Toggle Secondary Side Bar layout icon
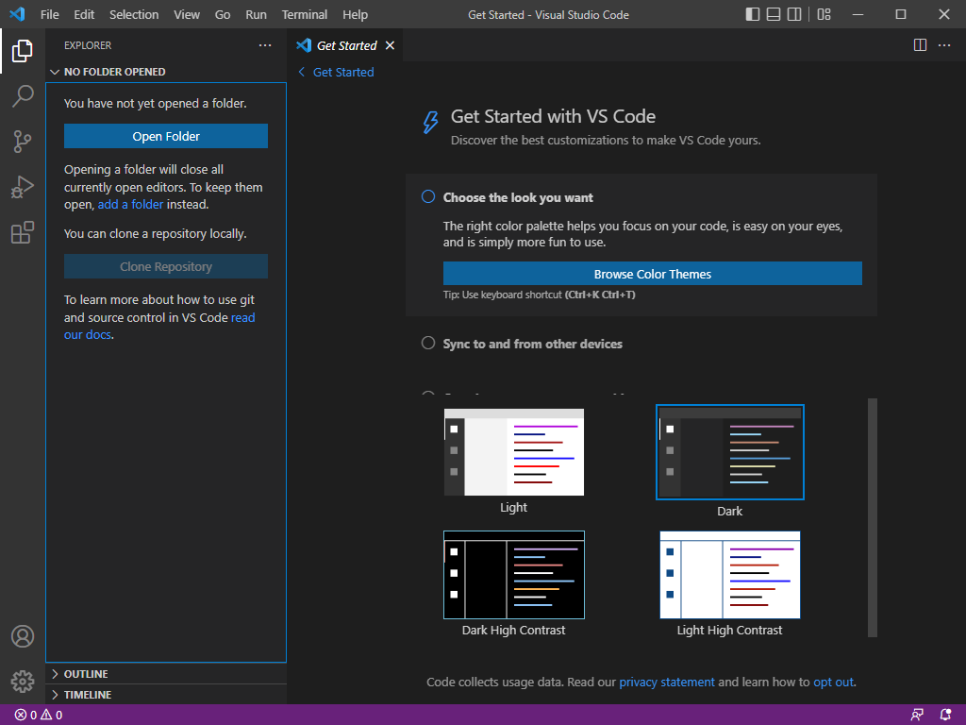Viewport: 966px width, 725px height. pos(794,14)
